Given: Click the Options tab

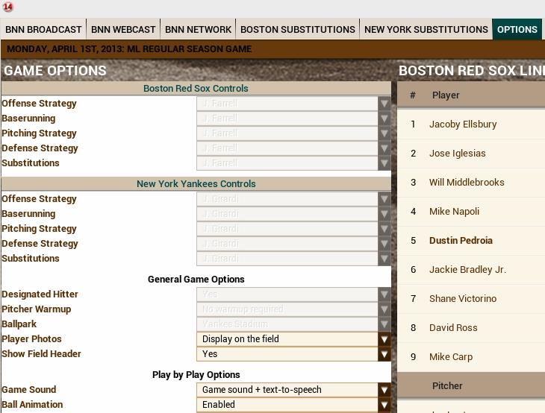Looking at the screenshot, I should click(517, 30).
